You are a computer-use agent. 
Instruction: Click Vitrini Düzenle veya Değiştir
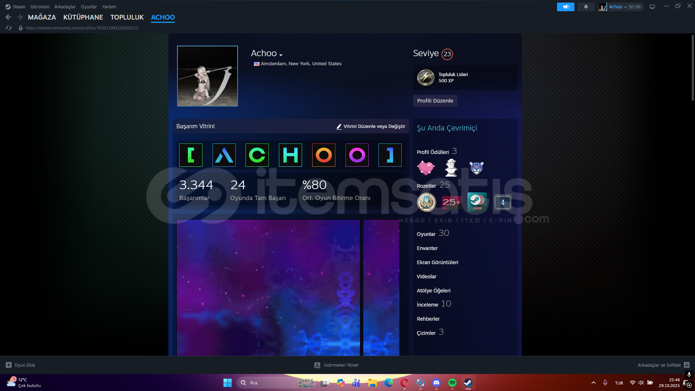(371, 126)
